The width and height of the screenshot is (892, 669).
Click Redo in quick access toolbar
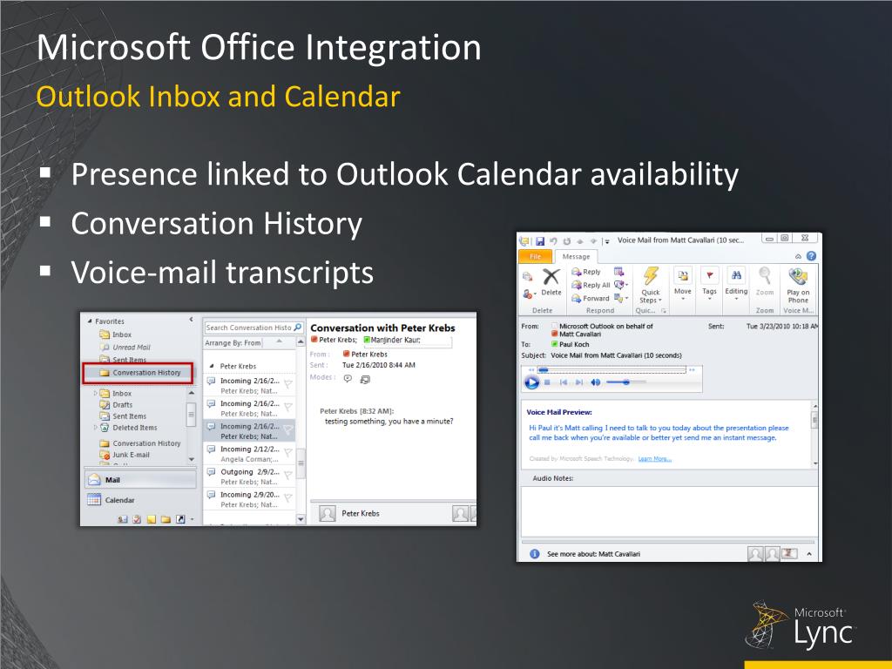pyautogui.click(x=566, y=241)
